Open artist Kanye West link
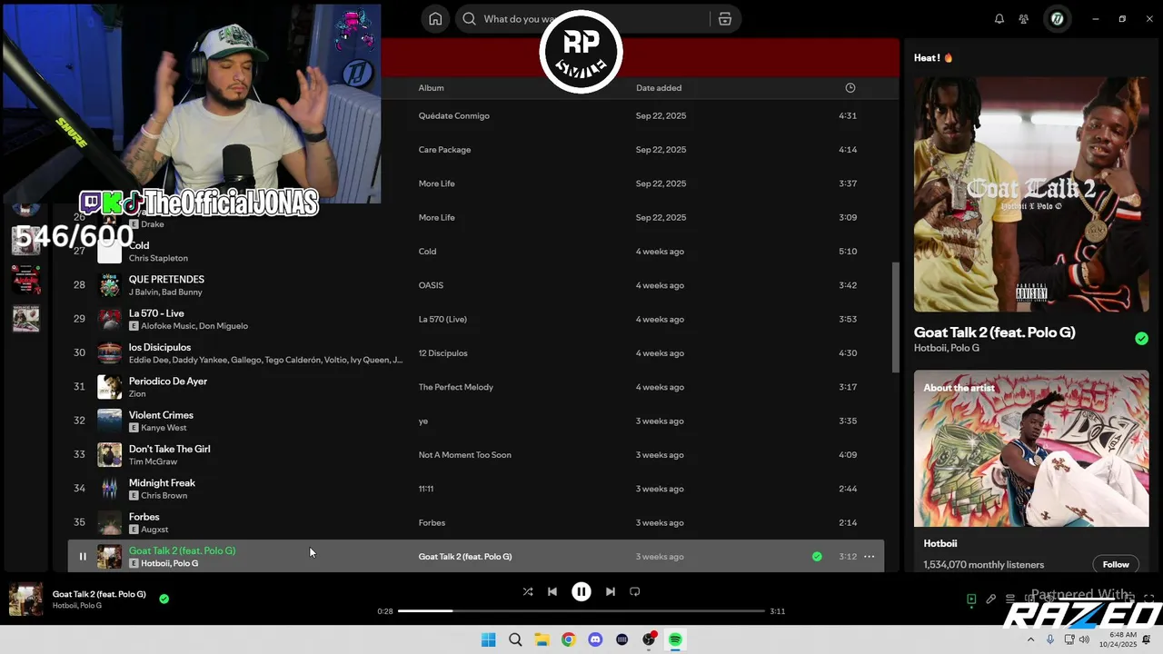Viewport: 1163px width, 654px height. (x=164, y=428)
